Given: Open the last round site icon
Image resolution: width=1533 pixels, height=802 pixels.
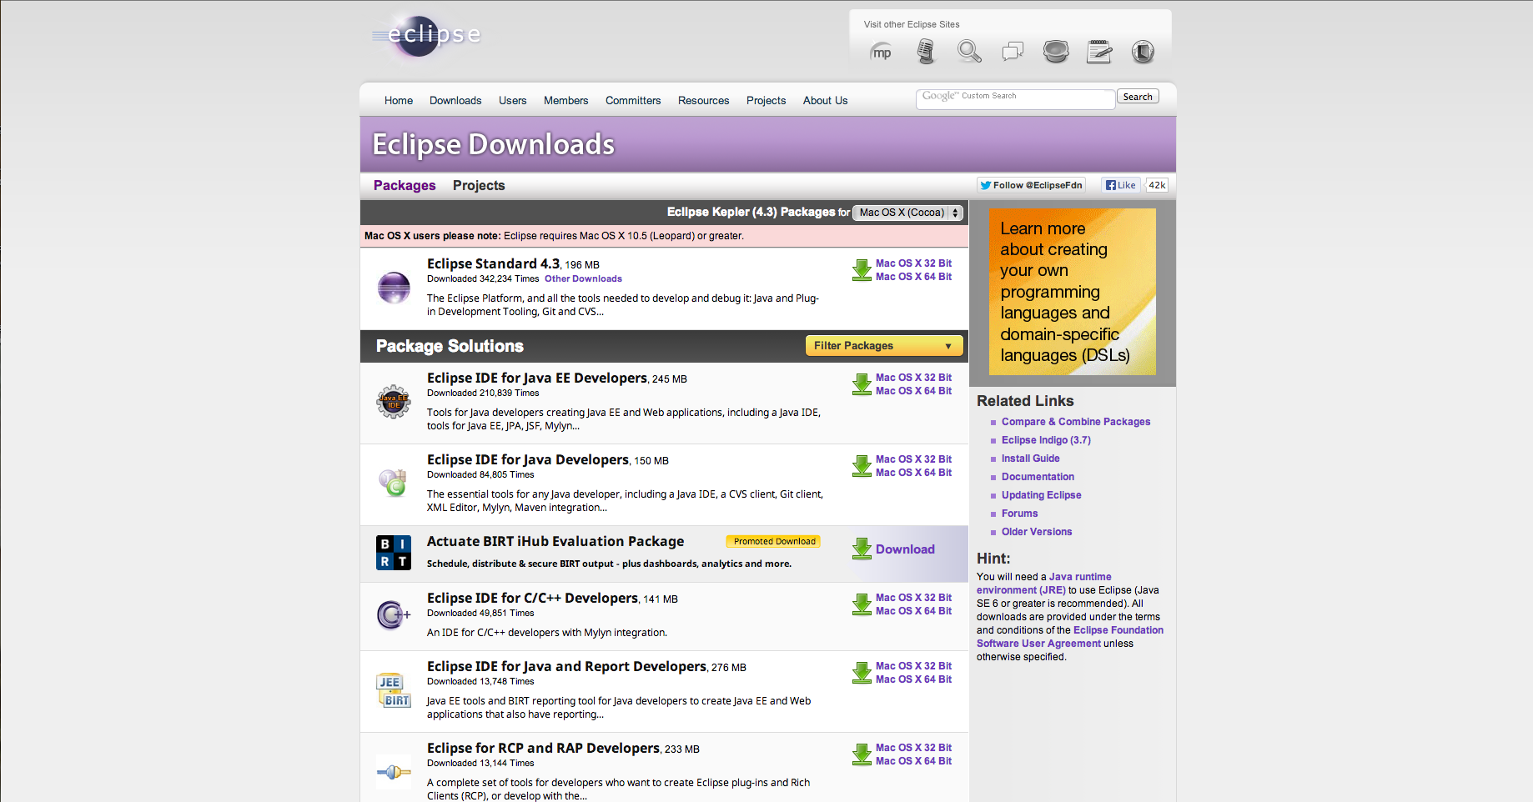Looking at the screenshot, I should (x=1143, y=52).
